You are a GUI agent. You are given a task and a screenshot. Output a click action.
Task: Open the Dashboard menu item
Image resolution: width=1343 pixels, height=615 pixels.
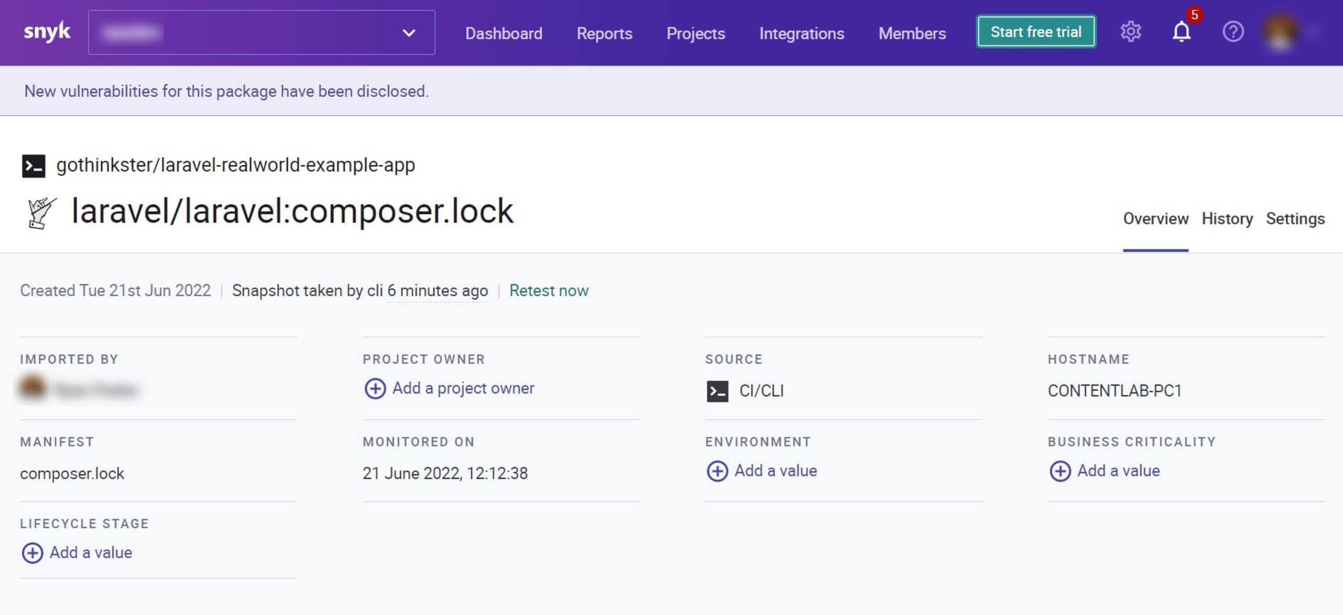(504, 33)
